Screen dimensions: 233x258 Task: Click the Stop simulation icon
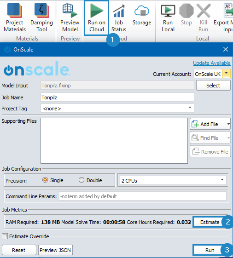pyautogui.click(x=186, y=15)
